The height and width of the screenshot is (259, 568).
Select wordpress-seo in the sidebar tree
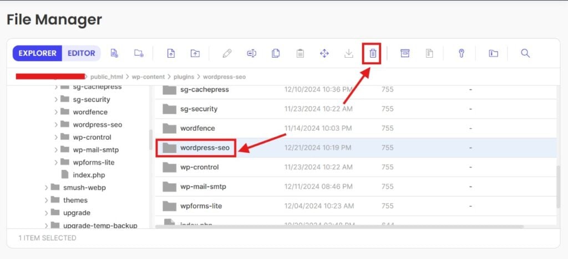point(98,125)
